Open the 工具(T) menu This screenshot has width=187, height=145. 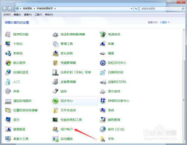click(38, 15)
